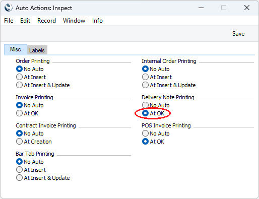259x199 pixels.
Task: Click the Bar Tab Printing heading
Action: point(35,154)
